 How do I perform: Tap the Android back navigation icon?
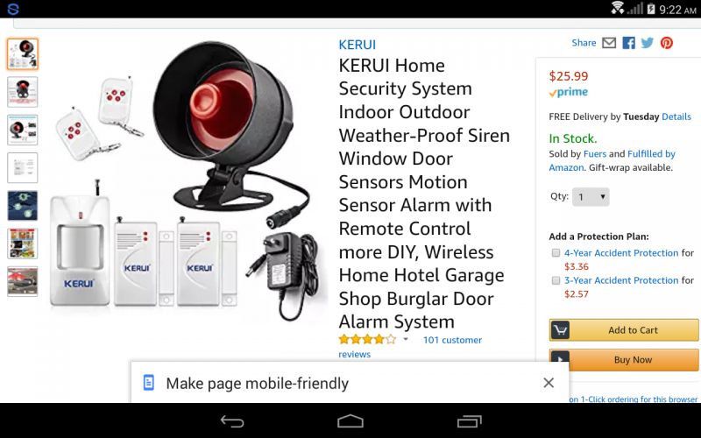pyautogui.click(x=232, y=421)
